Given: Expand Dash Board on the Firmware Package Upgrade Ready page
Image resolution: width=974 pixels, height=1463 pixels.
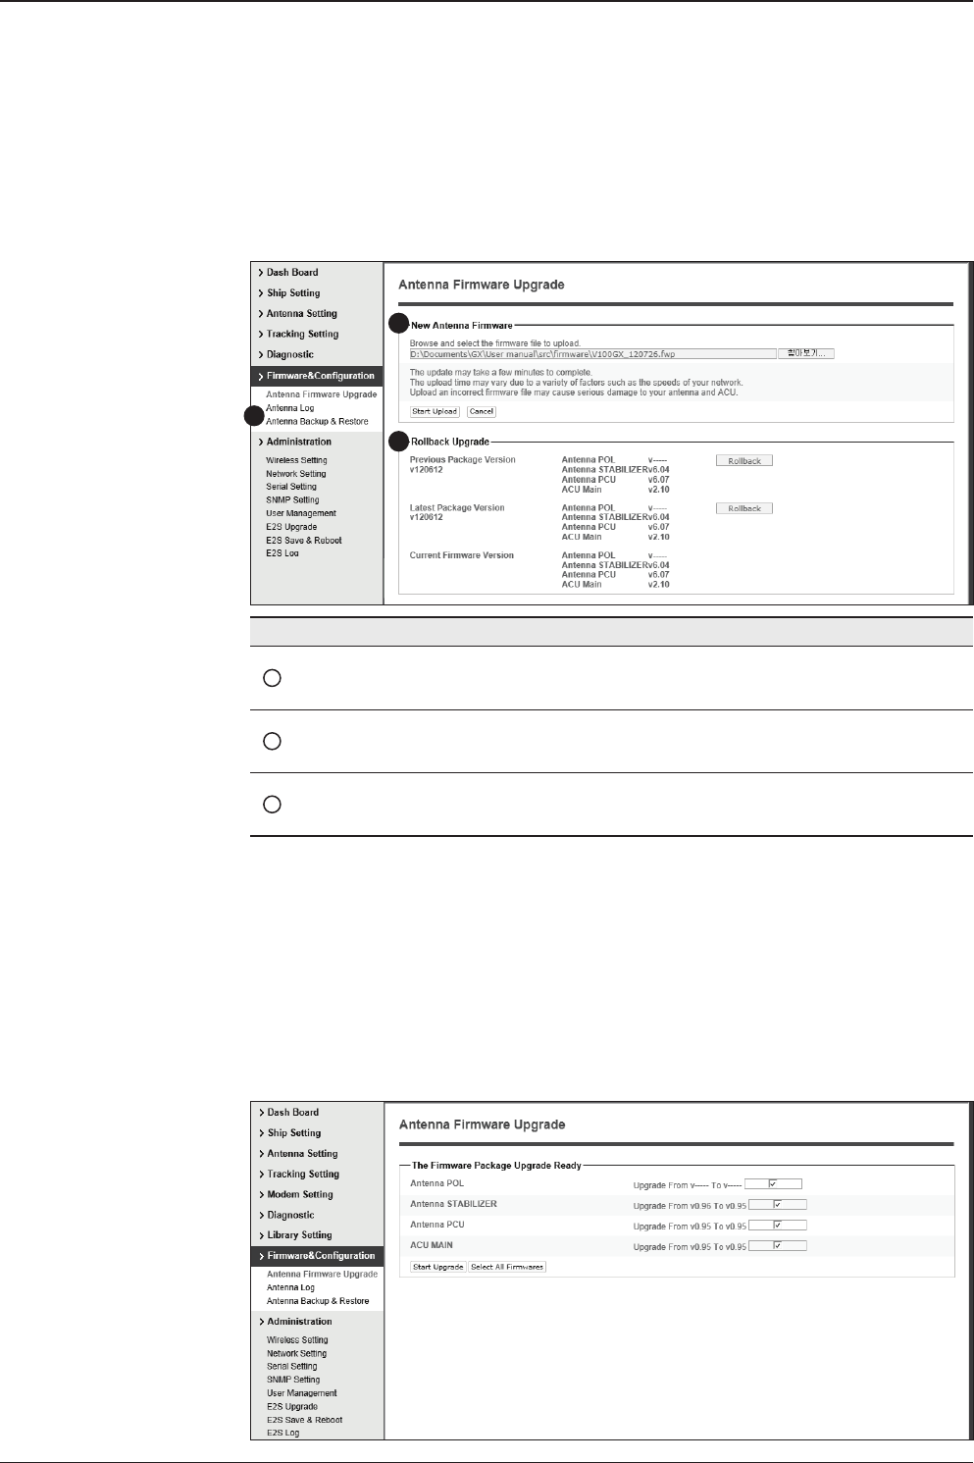Looking at the screenshot, I should coord(292,1113).
